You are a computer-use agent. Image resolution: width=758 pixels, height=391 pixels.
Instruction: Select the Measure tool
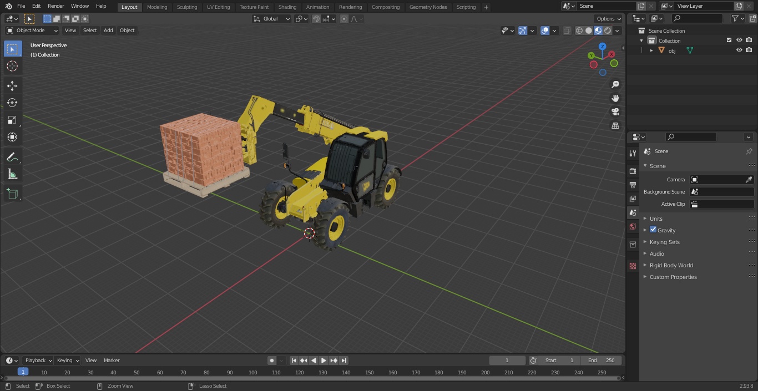(12, 174)
